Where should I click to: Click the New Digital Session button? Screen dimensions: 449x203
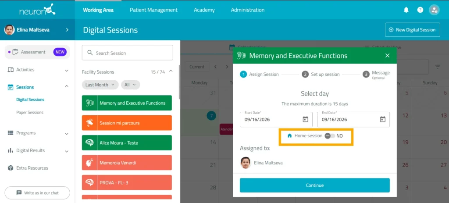(x=412, y=30)
